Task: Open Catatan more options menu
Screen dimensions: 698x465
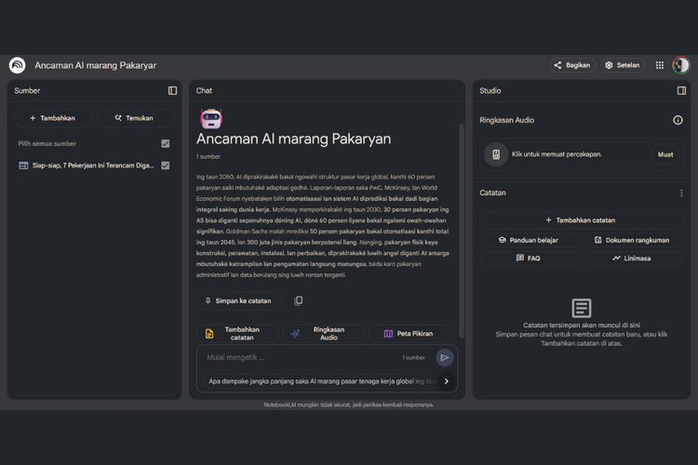Action: coord(681,193)
